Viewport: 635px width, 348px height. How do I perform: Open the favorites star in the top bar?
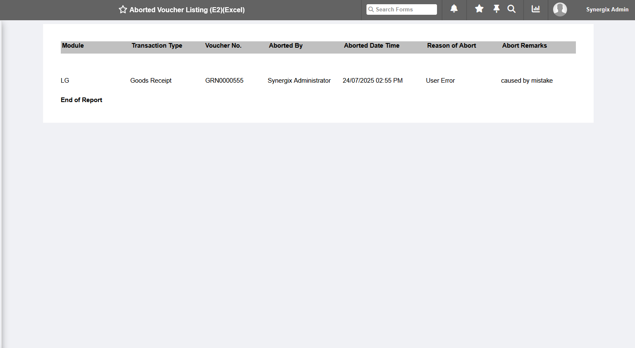point(479,9)
